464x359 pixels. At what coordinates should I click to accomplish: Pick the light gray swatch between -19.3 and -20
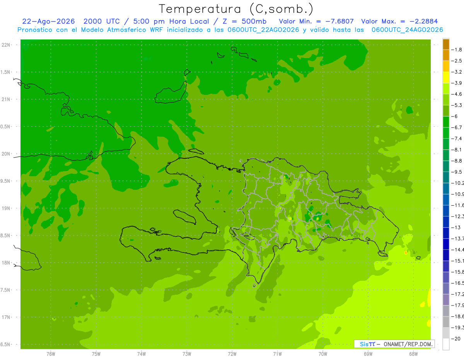pyautogui.click(x=446, y=333)
